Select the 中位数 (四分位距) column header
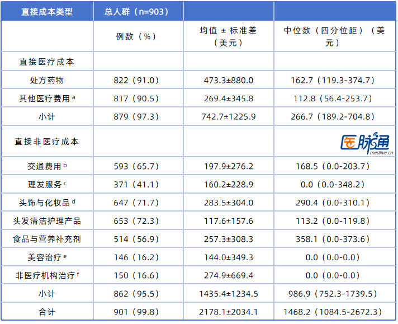Screen dimensions: 398x324 tap(334, 36)
